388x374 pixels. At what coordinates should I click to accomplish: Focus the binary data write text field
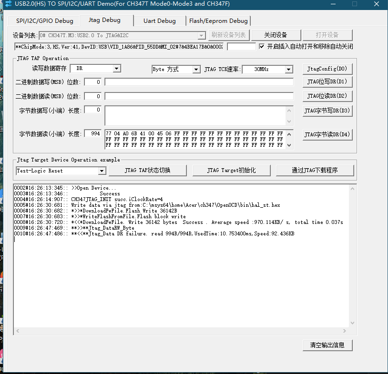[199, 82]
